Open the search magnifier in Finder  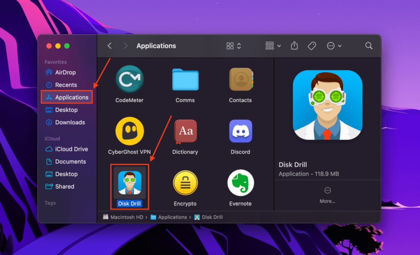[x=368, y=46]
